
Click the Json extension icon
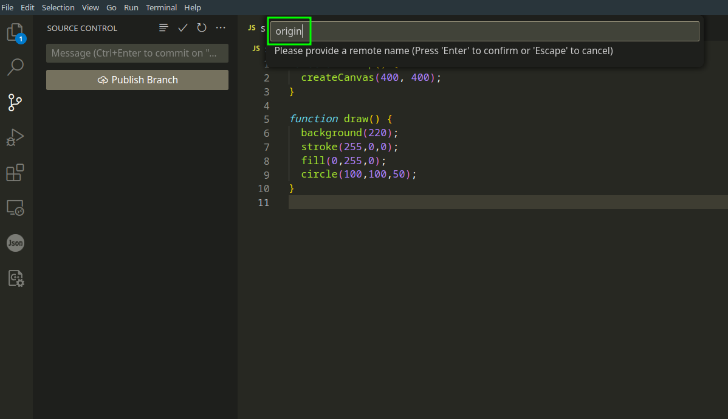16,243
